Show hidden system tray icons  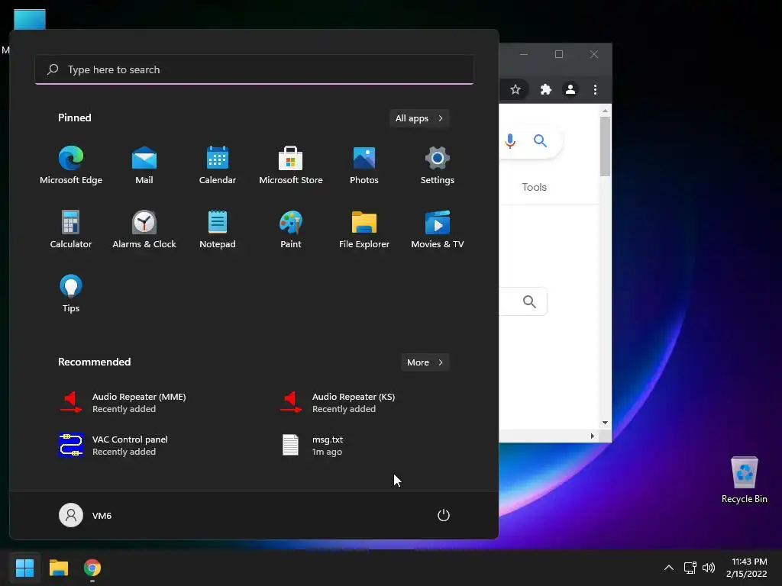[x=669, y=568]
